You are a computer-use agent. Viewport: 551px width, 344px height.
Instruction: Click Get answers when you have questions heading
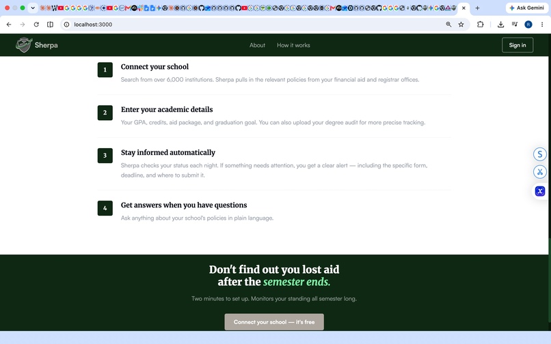point(184,205)
